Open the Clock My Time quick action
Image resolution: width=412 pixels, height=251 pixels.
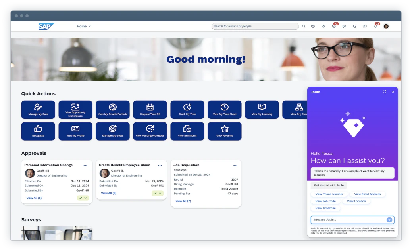(x=187, y=109)
